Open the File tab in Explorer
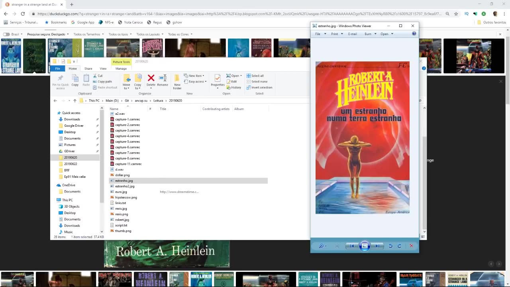Screen dimensions: 510x287 [x=58, y=69]
